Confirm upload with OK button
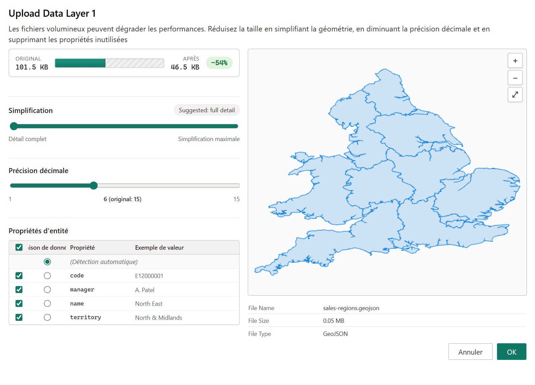535x385 pixels. pos(512,352)
